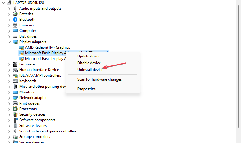Expand Audio inputs and outputs category
This screenshot has height=143, width=241.
click(x=9, y=9)
